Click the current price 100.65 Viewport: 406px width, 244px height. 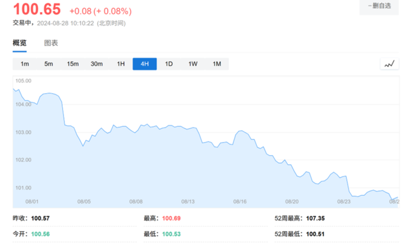tap(37, 9)
